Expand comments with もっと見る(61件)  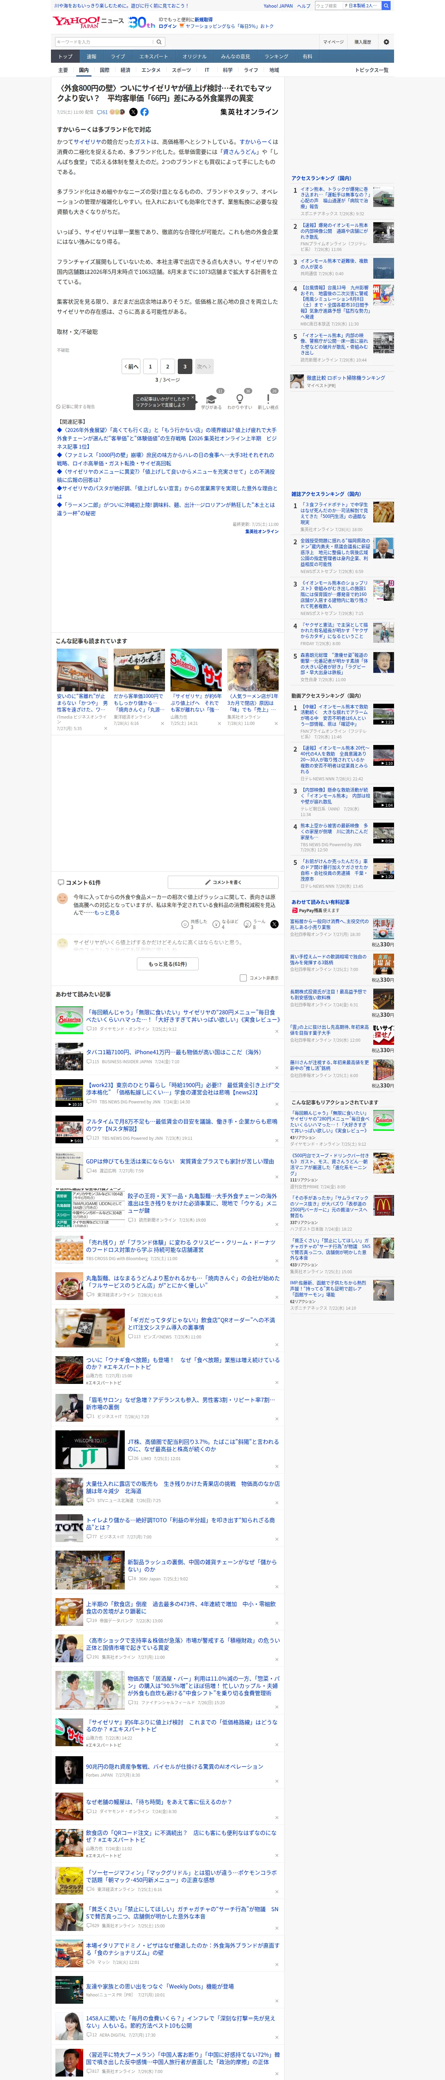coord(168,964)
